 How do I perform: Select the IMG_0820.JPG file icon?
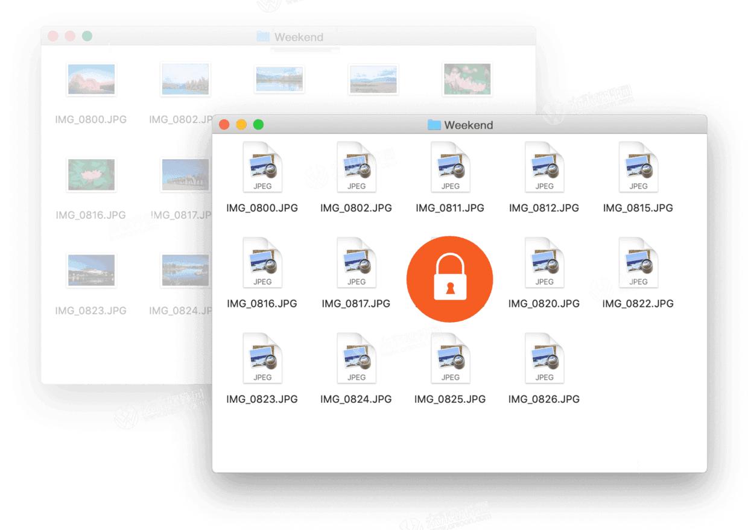[544, 263]
